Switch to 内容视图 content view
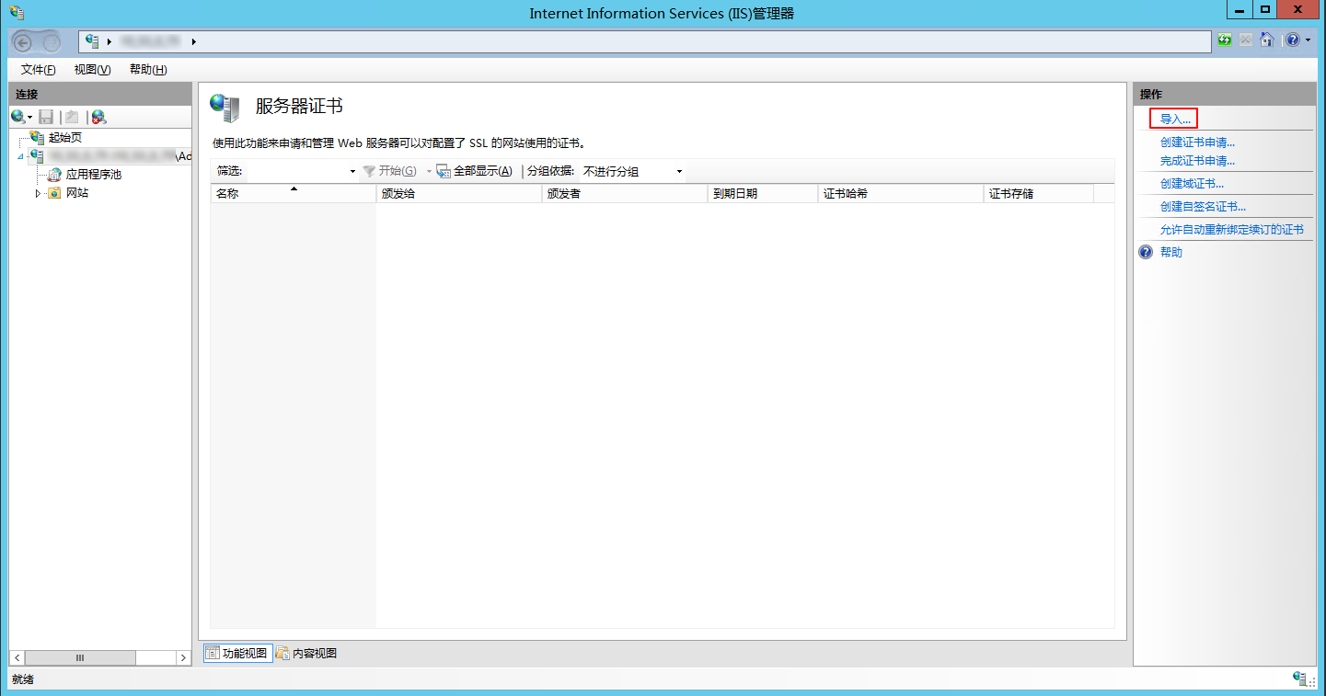1326x696 pixels. click(x=306, y=653)
